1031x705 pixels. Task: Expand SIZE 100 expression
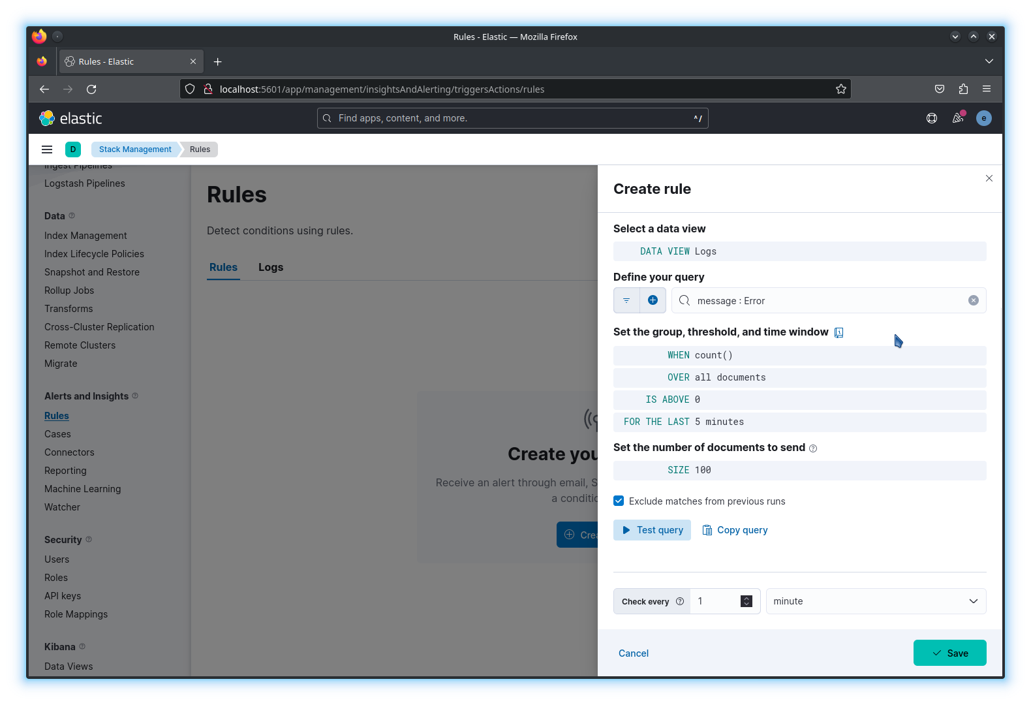(x=800, y=470)
